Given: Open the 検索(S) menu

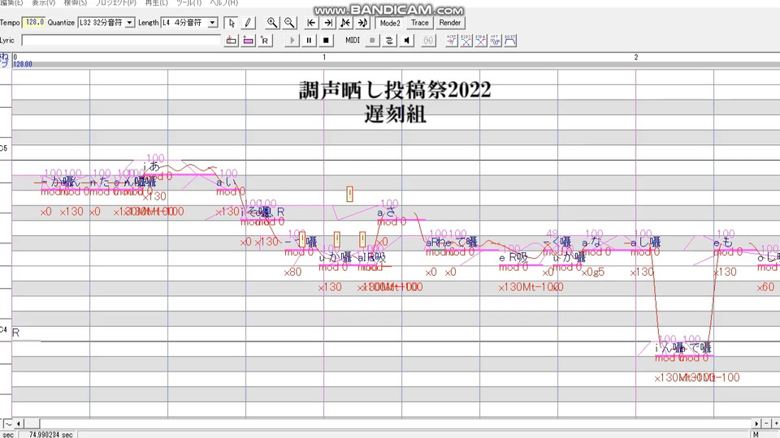Looking at the screenshot, I should pos(75,3).
